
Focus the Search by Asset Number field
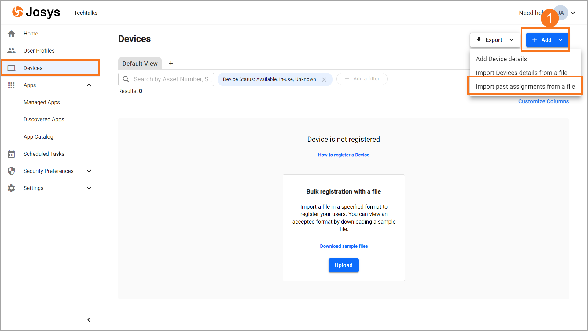tap(171, 79)
